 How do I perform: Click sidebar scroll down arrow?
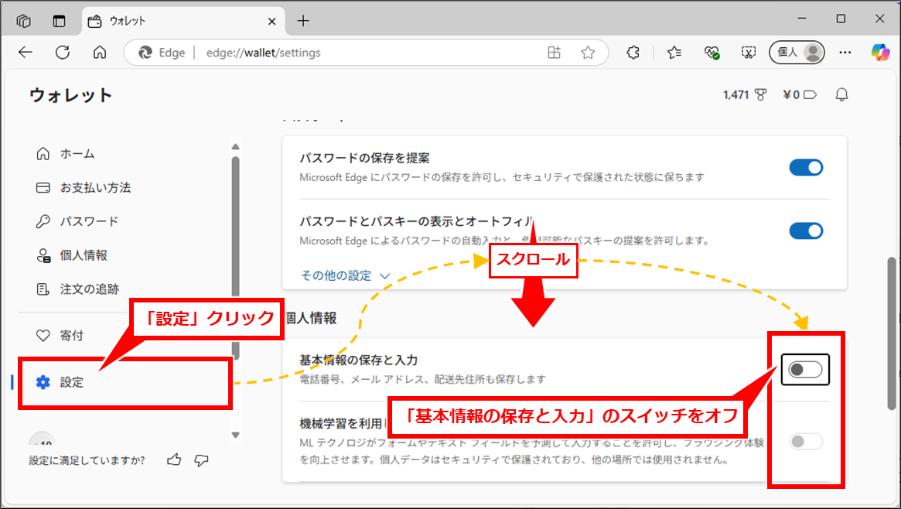pos(236,435)
